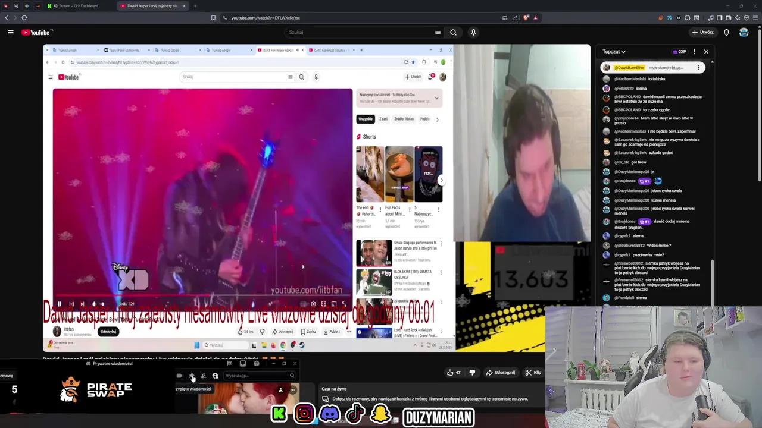Open the chat header more options menu
762x428 pixels.
(x=694, y=52)
